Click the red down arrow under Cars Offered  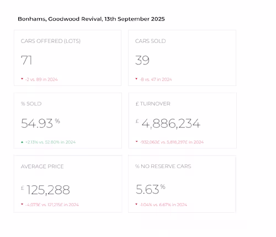(22, 79)
